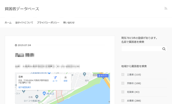
Task: Open 当サイトについて menu item
Action: [24, 22]
